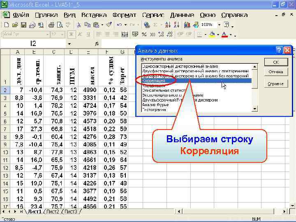Select Анализ Фурье in the analysis list
Viewport: 296px width, 222px height.
tap(155, 105)
